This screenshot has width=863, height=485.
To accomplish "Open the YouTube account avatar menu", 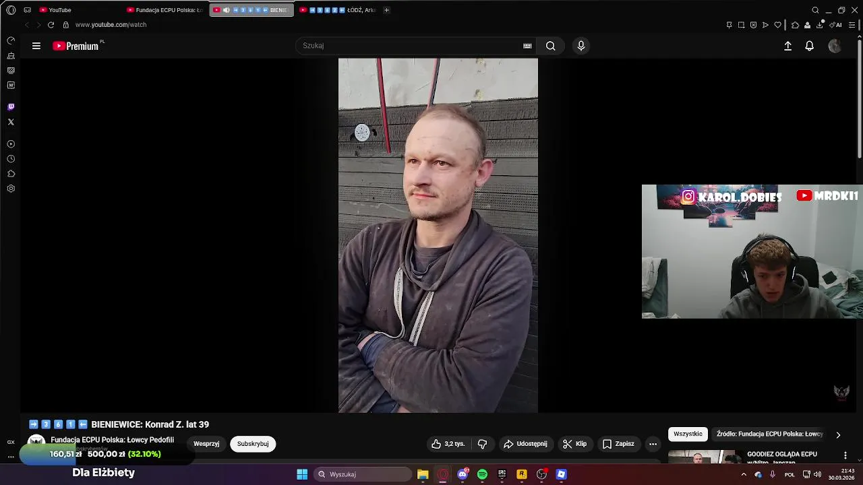I will click(835, 46).
